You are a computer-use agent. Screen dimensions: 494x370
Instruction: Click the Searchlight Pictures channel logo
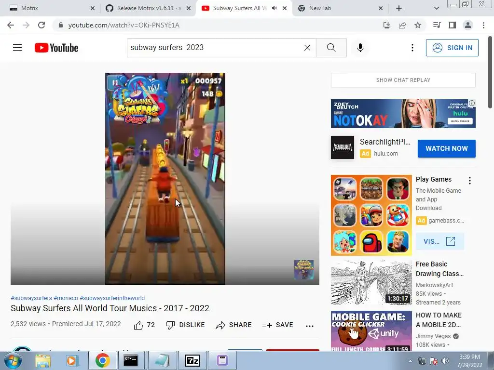click(343, 147)
